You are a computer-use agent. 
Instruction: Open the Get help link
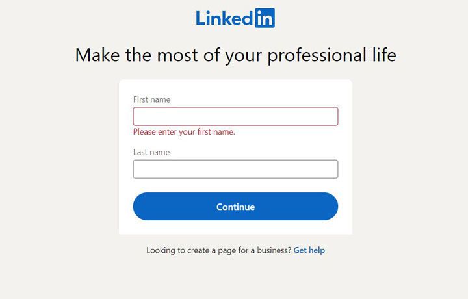click(309, 250)
